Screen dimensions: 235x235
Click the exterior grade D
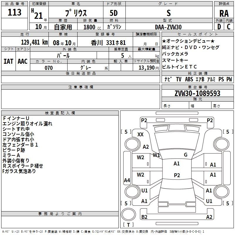coord(219,27)
